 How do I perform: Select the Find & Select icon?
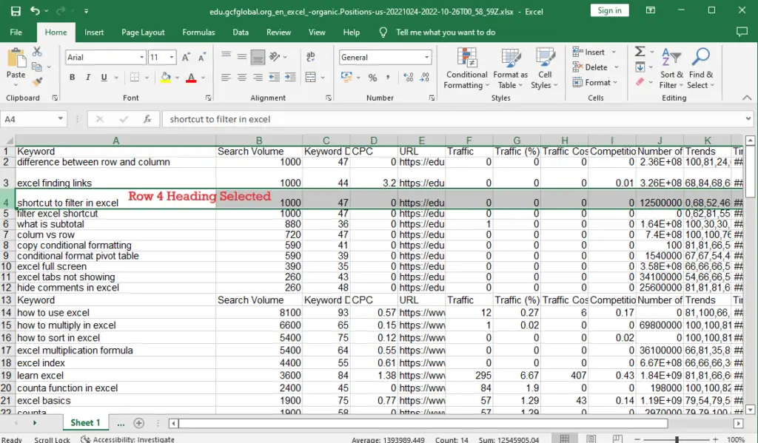(x=700, y=70)
